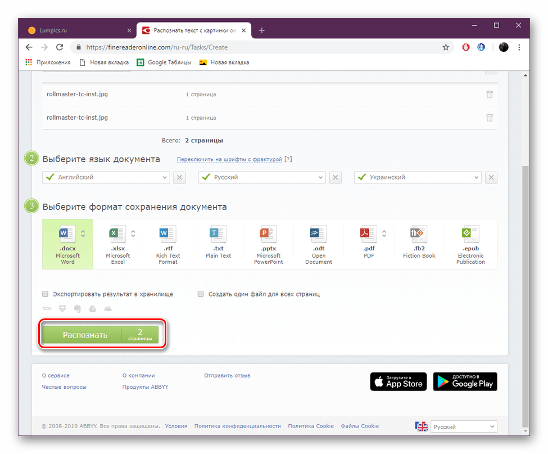Close the Lumpics.ru tab
The width and height of the screenshot is (548, 454).
point(129,30)
